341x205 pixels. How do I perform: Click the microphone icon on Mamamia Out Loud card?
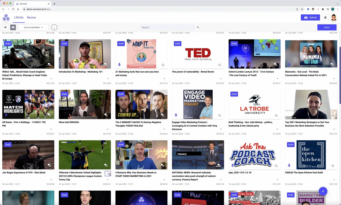289,65
